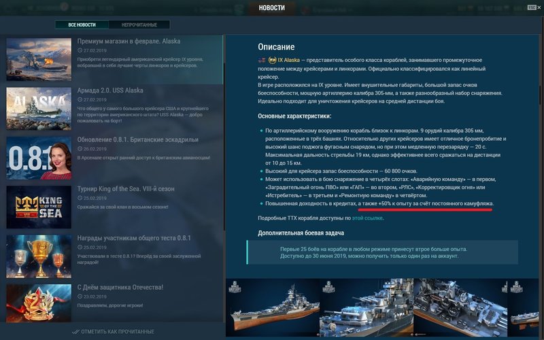The image size is (544, 340).
Task: Click the King of the Sea thumbnail
Action: click(x=39, y=207)
